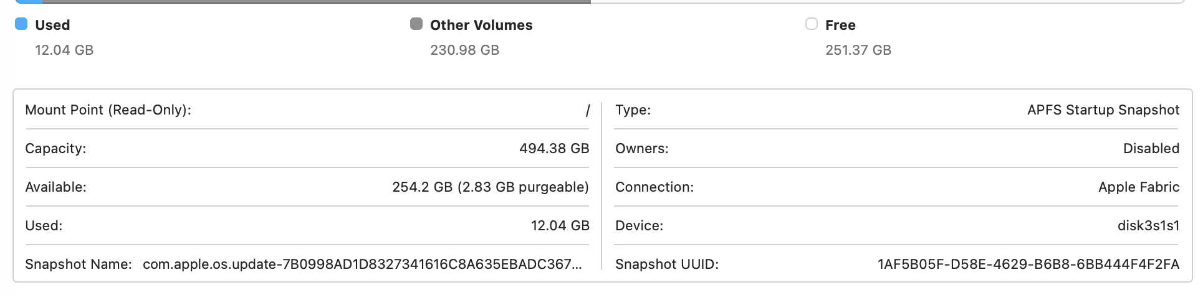The width and height of the screenshot is (1203, 295).
Task: Click the white Free legend swatch
Action: click(x=811, y=24)
